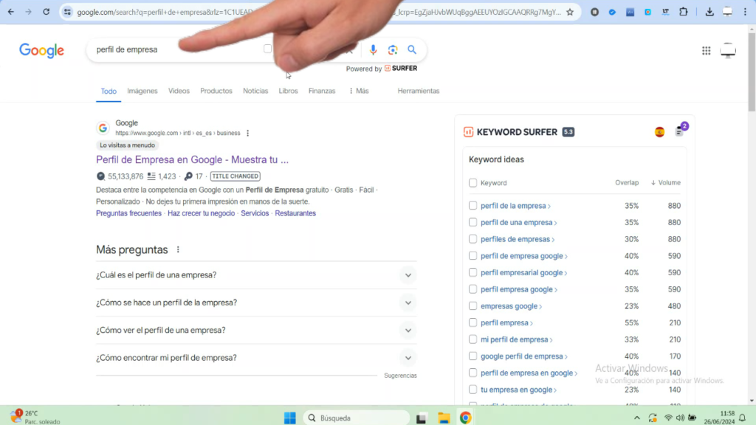The image size is (756, 425).
Task: Open the LanguageTool extension icon
Action: [664, 12]
